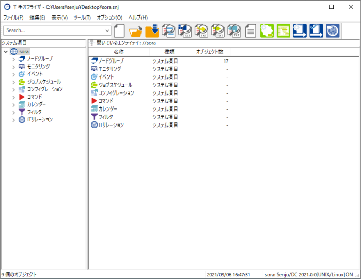Select カレンダー in the left tree
The width and height of the screenshot is (361, 279).
coord(36,104)
